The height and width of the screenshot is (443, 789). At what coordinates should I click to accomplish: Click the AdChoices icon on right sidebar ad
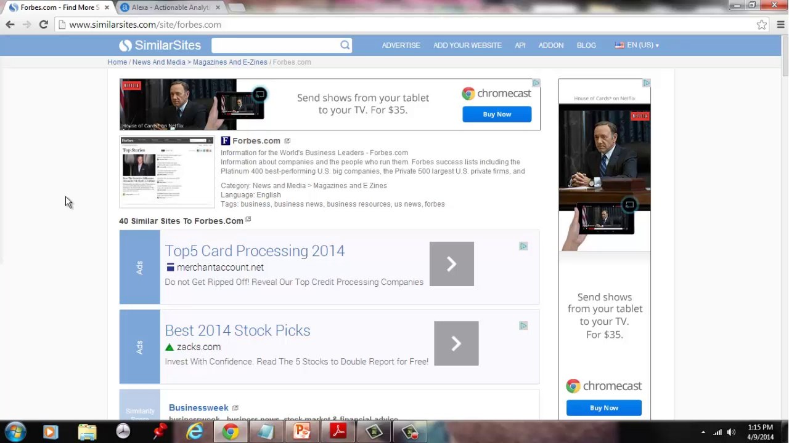click(646, 83)
